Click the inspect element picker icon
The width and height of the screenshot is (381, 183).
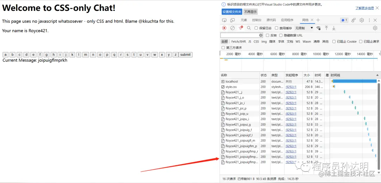point(224,20)
